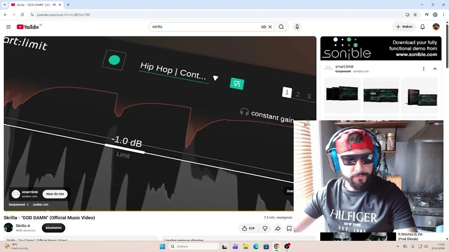
Task: Click the video title 'Skrilla - "GOD DAMN"'
Action: [x=49, y=218]
